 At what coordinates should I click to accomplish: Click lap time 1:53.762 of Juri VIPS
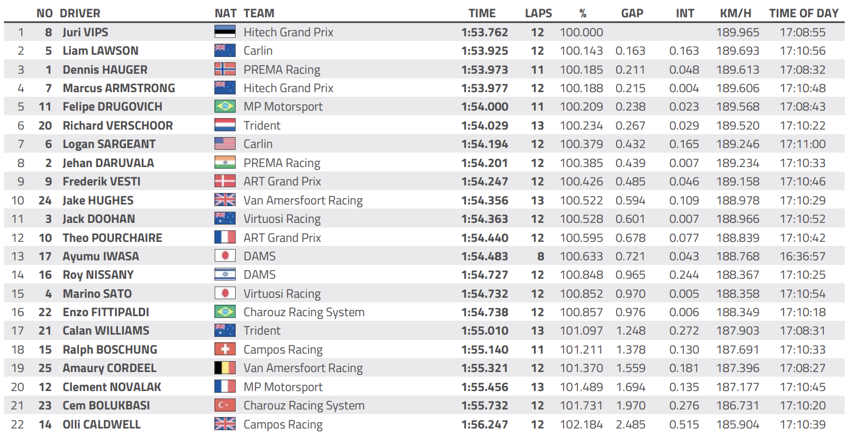pos(485,32)
